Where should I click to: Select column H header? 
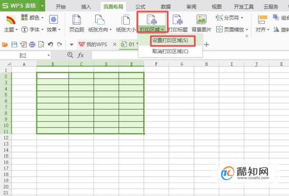click(206, 64)
